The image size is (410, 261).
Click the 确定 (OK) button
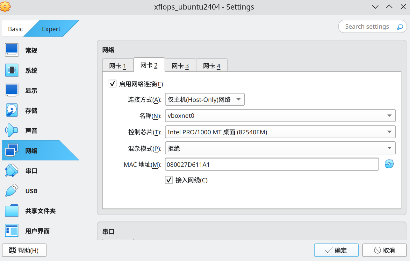(x=336, y=250)
